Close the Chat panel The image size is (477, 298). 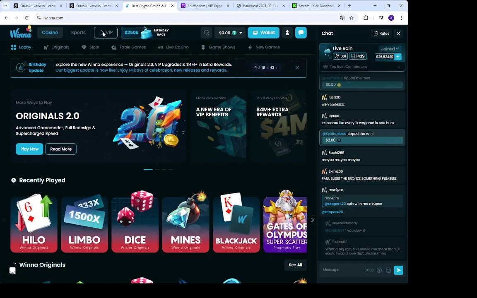pyautogui.click(x=398, y=34)
